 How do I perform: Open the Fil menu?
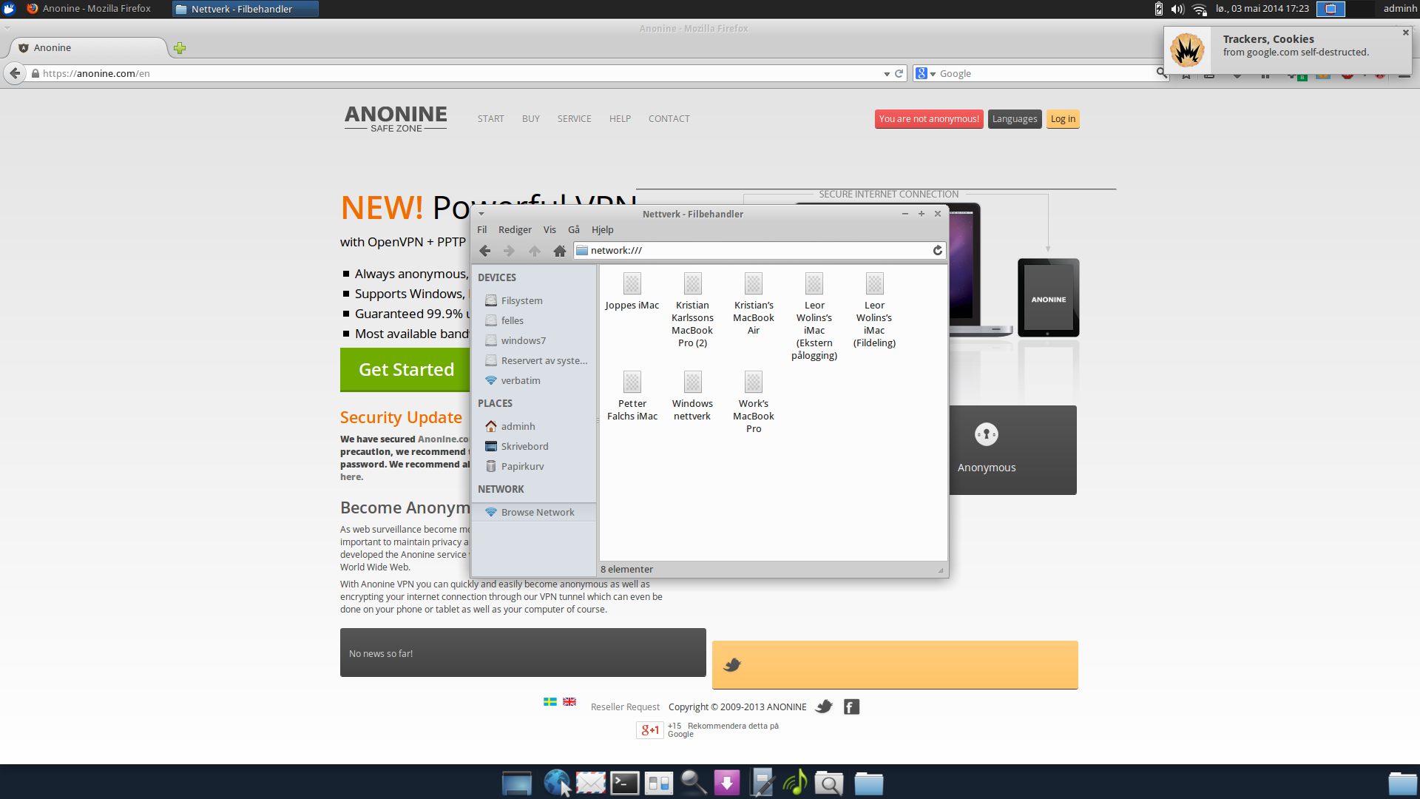point(482,230)
